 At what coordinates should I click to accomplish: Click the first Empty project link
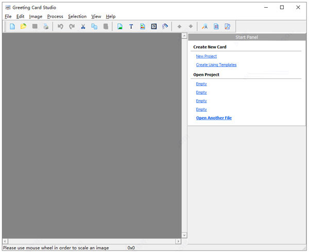pyautogui.click(x=201, y=84)
